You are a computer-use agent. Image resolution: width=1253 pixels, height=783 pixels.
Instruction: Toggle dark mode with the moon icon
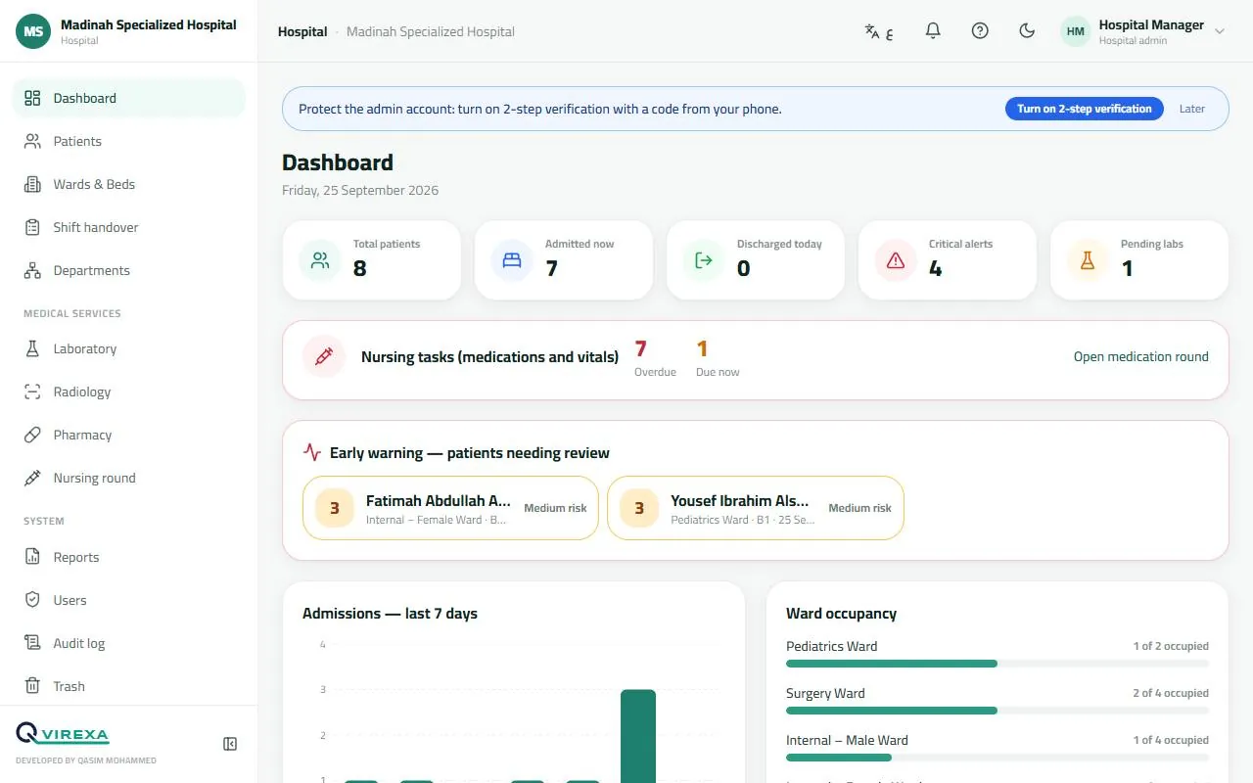pos(1027,31)
